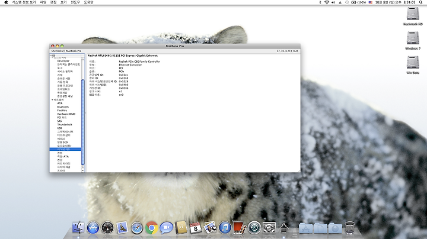Open iPhoto icon in Dock
The height and width of the screenshot is (239, 427).
tap(210, 228)
